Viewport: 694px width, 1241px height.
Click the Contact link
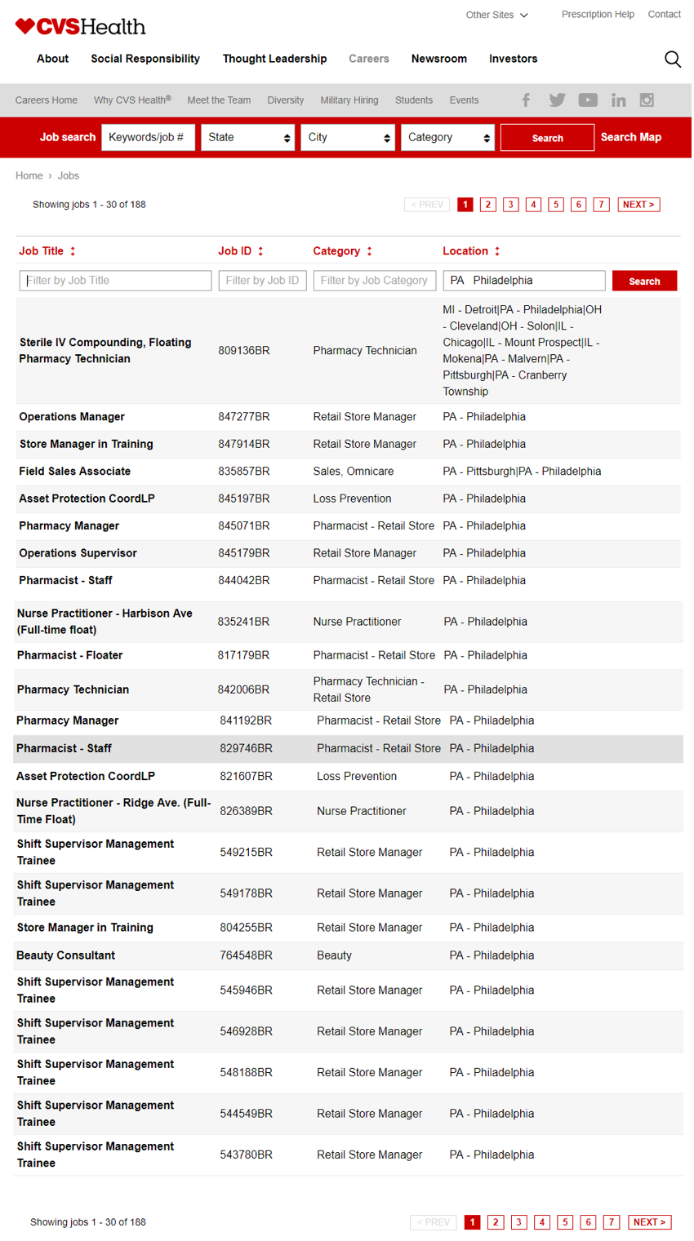pos(664,15)
